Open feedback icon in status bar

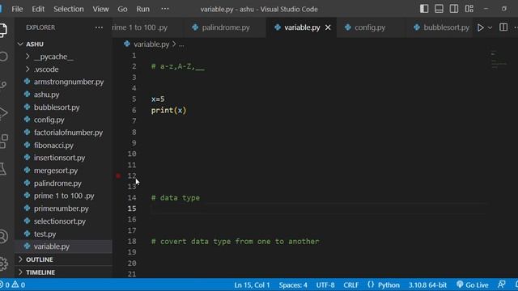tap(502, 285)
